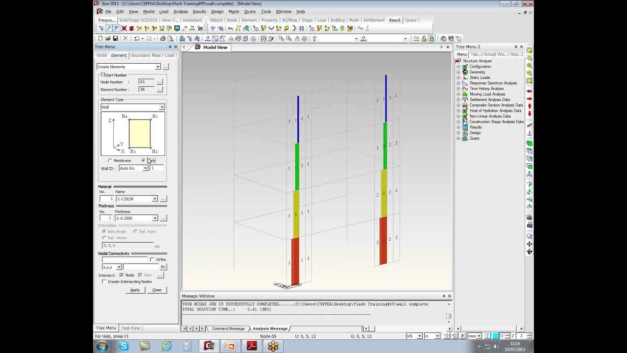Click the monitor display icon in Frequent toolbar

click(x=177, y=28)
